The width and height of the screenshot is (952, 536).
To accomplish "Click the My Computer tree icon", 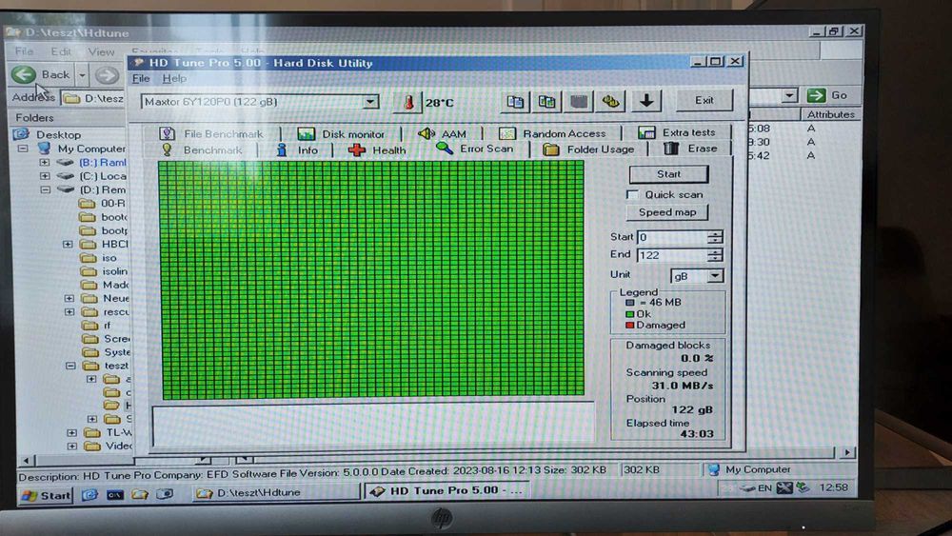I will tap(44, 149).
